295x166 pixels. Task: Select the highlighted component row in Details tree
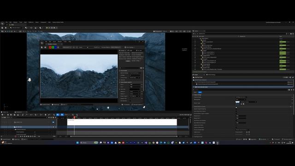coord(243,87)
